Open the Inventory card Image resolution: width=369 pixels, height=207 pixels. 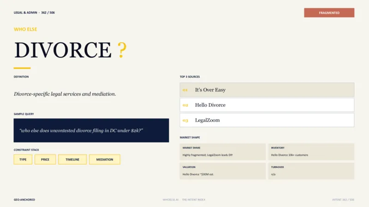pyautogui.click(x=311, y=152)
